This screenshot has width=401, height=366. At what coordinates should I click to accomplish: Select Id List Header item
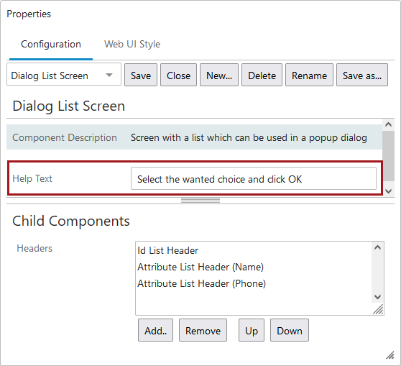tap(167, 250)
